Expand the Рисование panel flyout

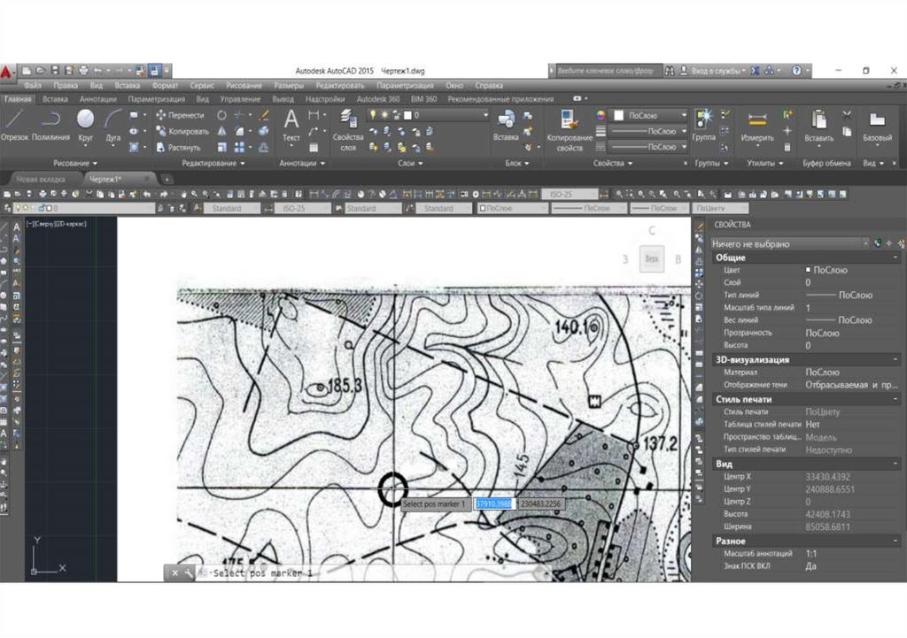point(75,164)
